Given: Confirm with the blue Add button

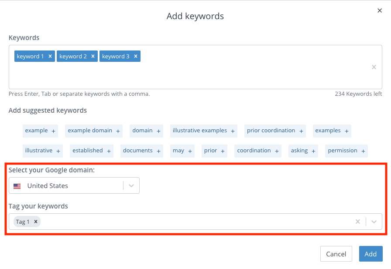Looking at the screenshot, I should (x=371, y=254).
